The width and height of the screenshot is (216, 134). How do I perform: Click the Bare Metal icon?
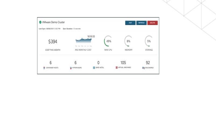(x=94, y=68)
